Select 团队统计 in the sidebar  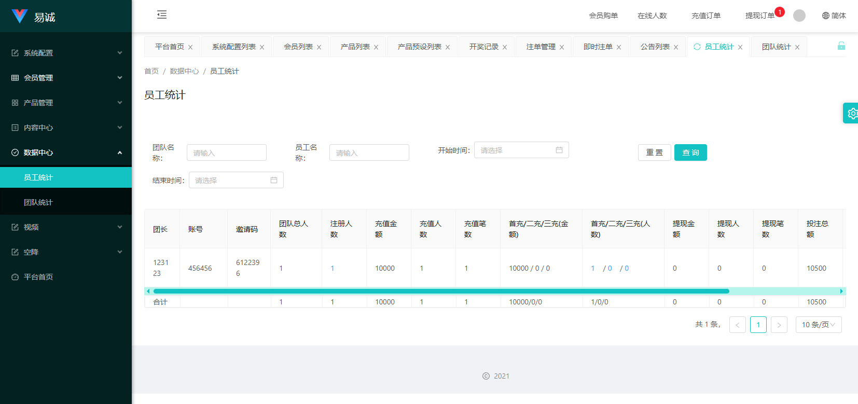tap(38, 202)
